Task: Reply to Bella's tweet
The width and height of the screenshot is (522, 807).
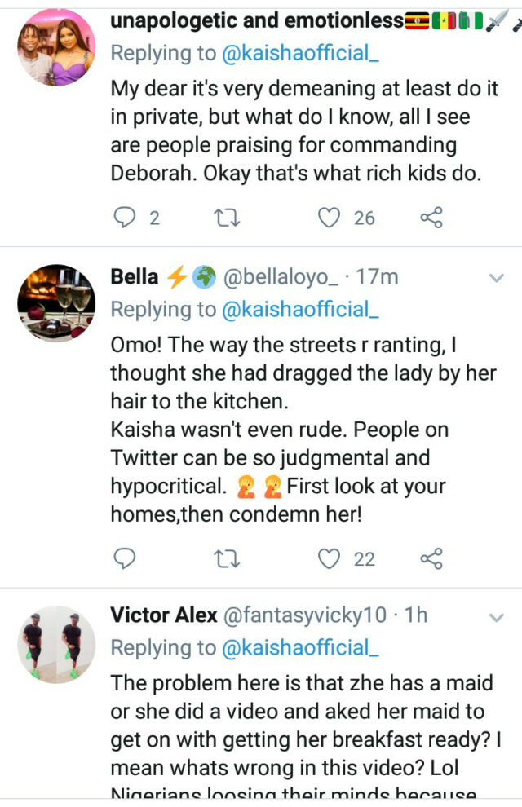Action: 125,558
